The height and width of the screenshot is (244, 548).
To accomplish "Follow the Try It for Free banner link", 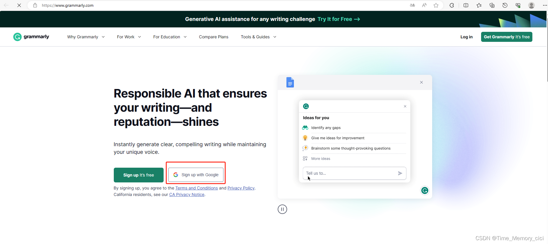I will click(x=339, y=19).
